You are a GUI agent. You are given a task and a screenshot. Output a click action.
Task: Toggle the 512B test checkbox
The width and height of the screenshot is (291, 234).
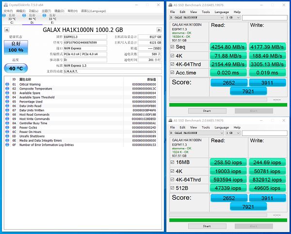(172, 188)
